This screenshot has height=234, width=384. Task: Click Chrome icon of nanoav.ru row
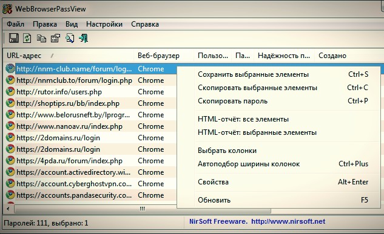[x=10, y=126]
